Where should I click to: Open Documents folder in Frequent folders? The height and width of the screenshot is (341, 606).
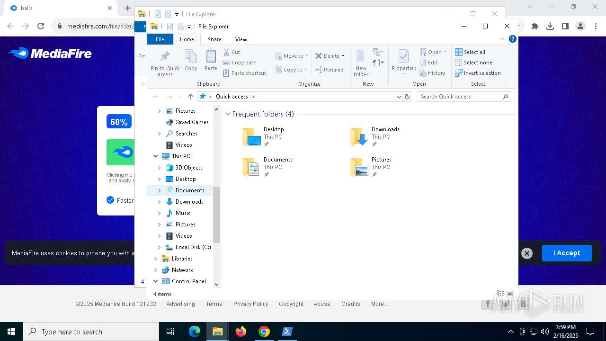point(267,167)
